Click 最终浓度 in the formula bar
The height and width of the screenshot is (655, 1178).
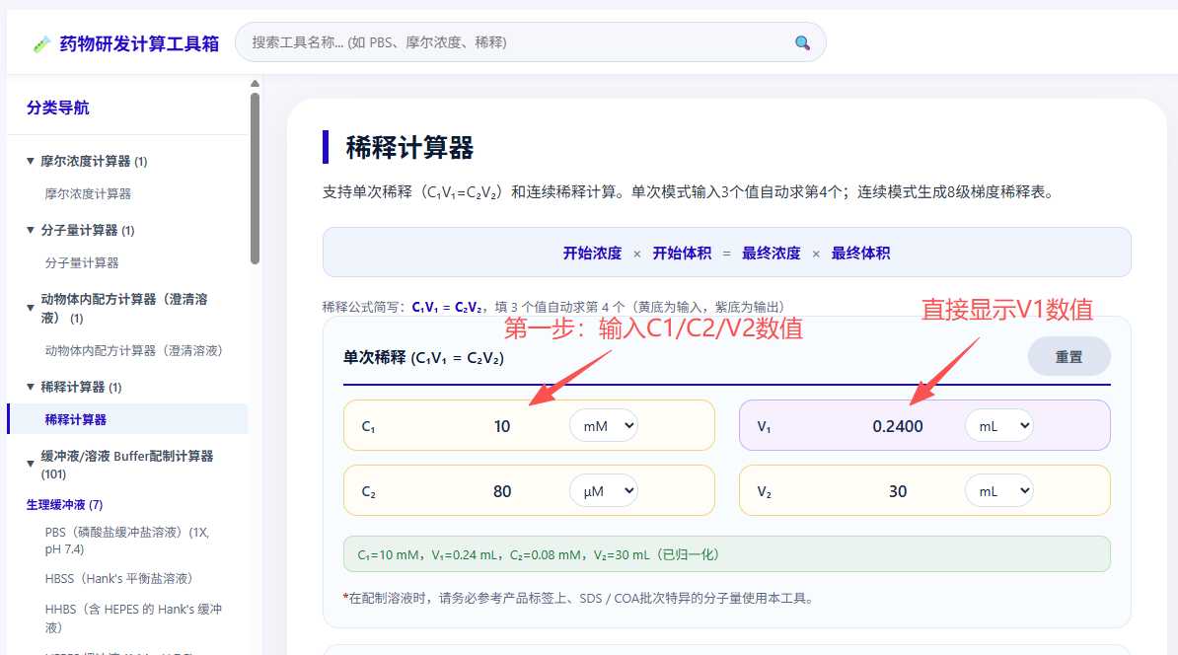point(771,254)
